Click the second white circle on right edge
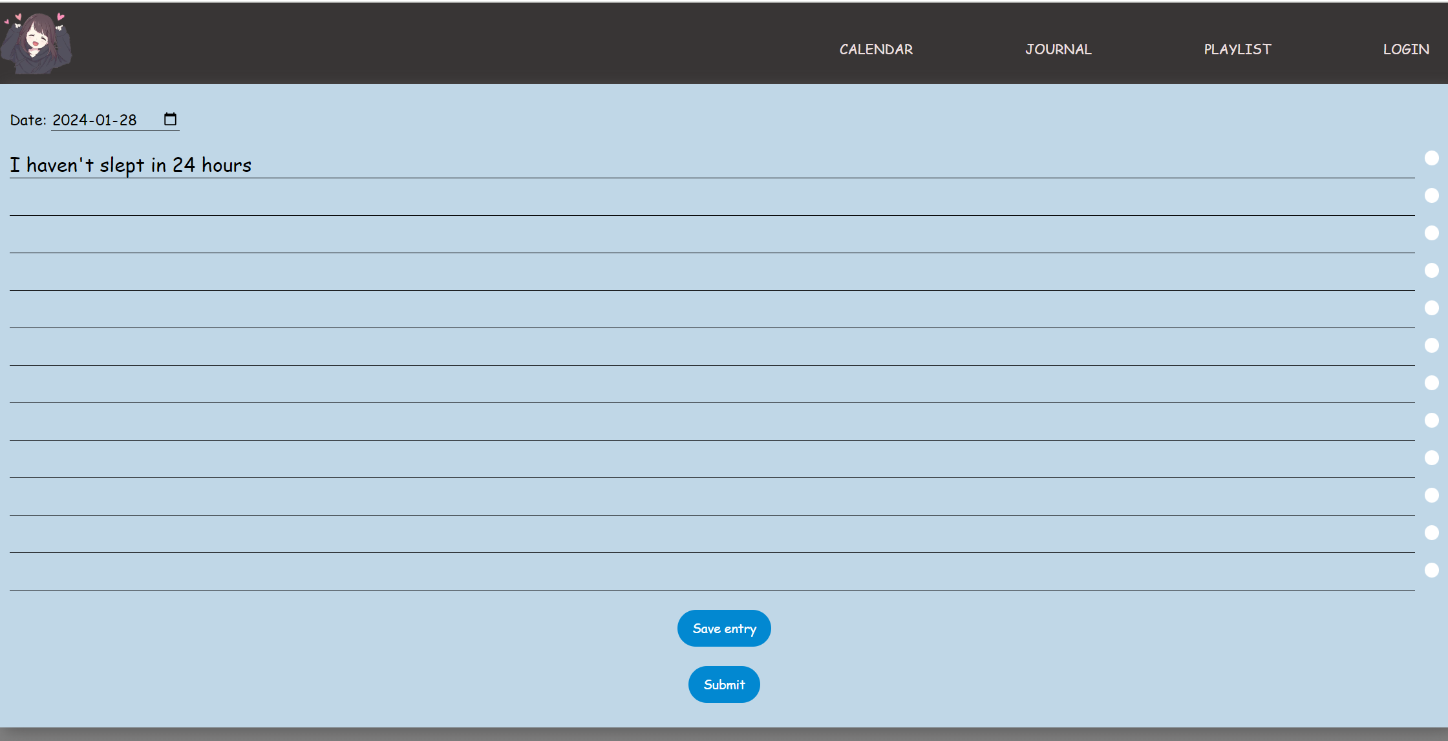 [x=1431, y=196]
